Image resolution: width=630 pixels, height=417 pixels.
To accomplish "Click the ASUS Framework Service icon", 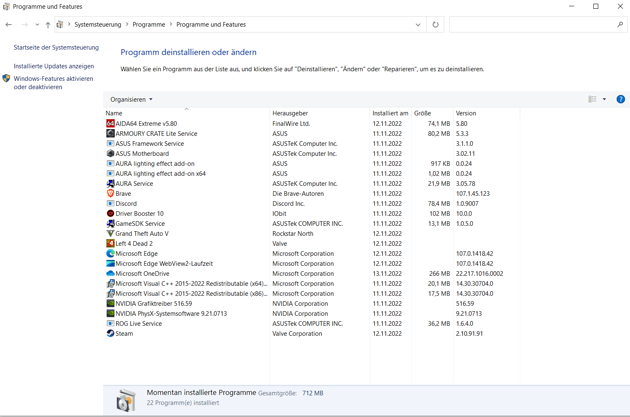I will pyautogui.click(x=111, y=143).
